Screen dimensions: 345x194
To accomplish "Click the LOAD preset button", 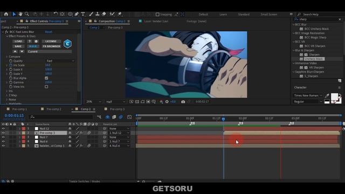I will tap(18, 41).
